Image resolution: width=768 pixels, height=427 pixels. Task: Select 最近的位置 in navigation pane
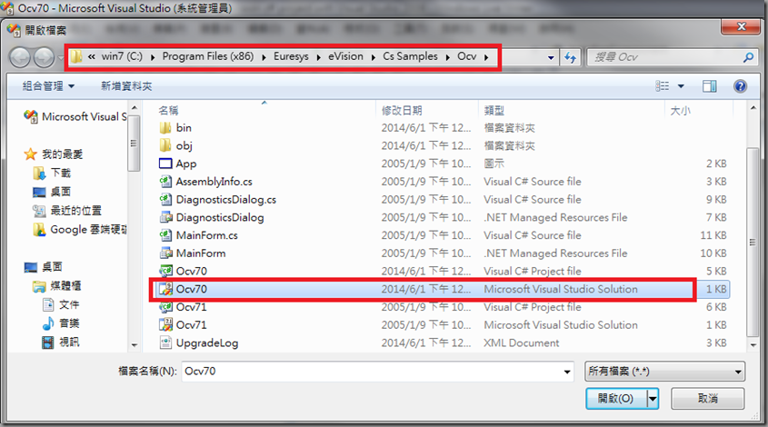76,211
